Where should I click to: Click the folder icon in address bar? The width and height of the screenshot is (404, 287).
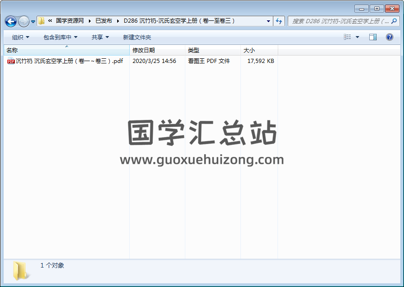[x=42, y=21]
